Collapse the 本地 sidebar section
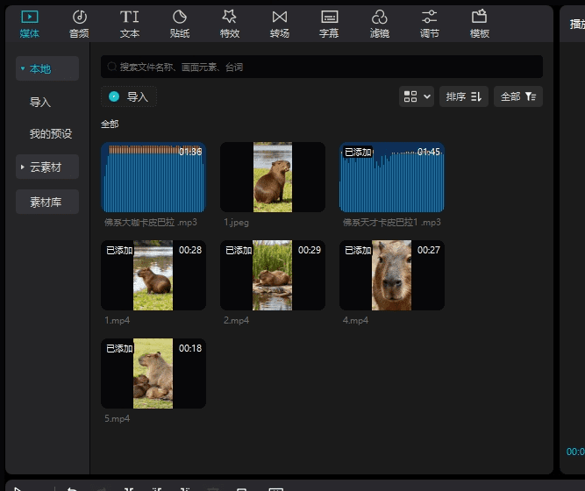 pos(47,68)
